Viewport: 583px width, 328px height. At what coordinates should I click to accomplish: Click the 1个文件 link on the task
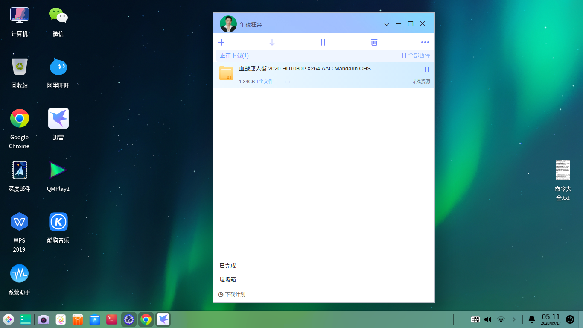click(264, 81)
